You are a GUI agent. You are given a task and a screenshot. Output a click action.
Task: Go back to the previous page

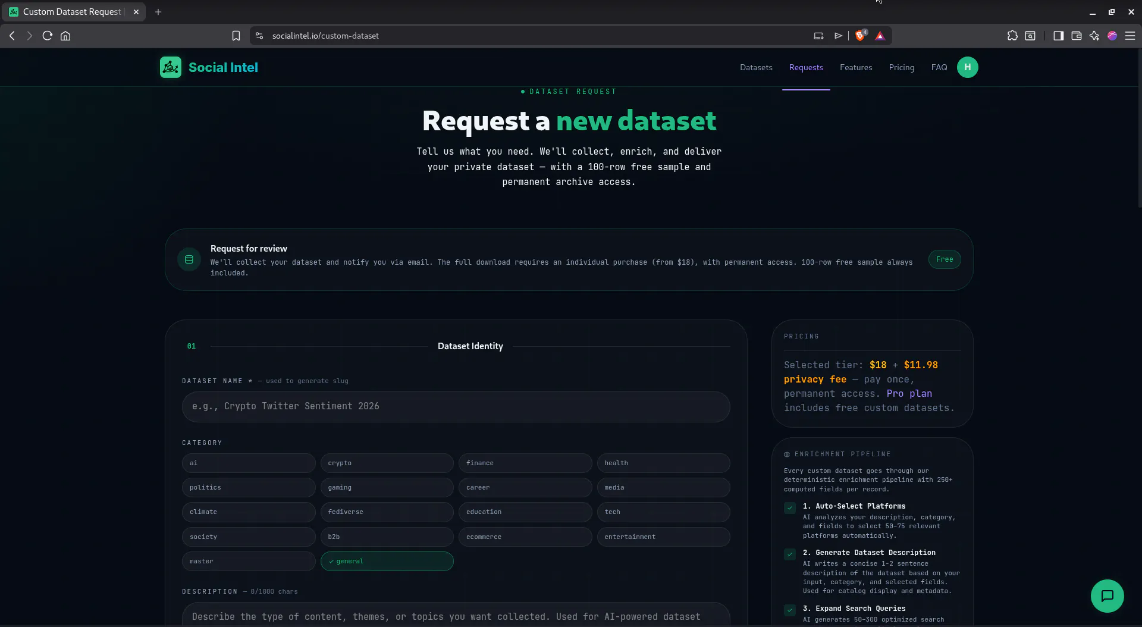12,36
